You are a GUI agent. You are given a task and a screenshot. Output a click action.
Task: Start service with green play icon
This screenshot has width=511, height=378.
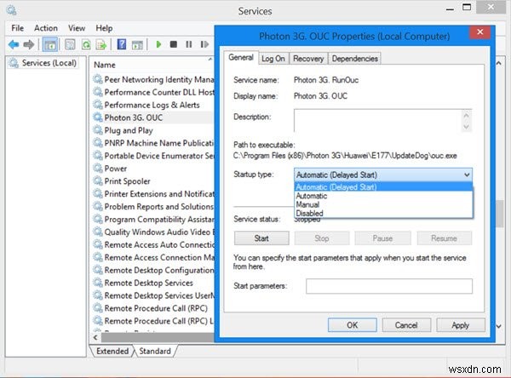click(x=158, y=44)
